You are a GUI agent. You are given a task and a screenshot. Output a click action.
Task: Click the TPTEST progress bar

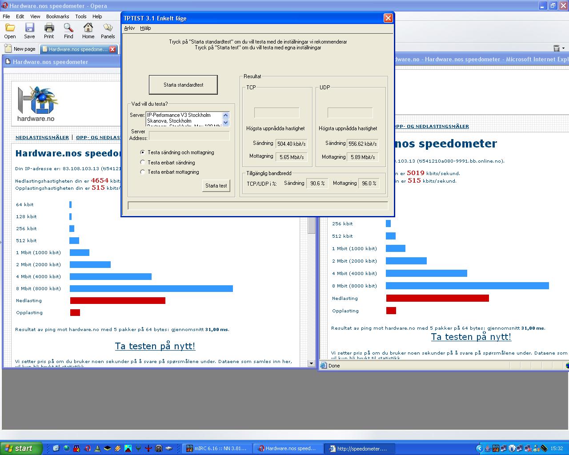click(258, 205)
